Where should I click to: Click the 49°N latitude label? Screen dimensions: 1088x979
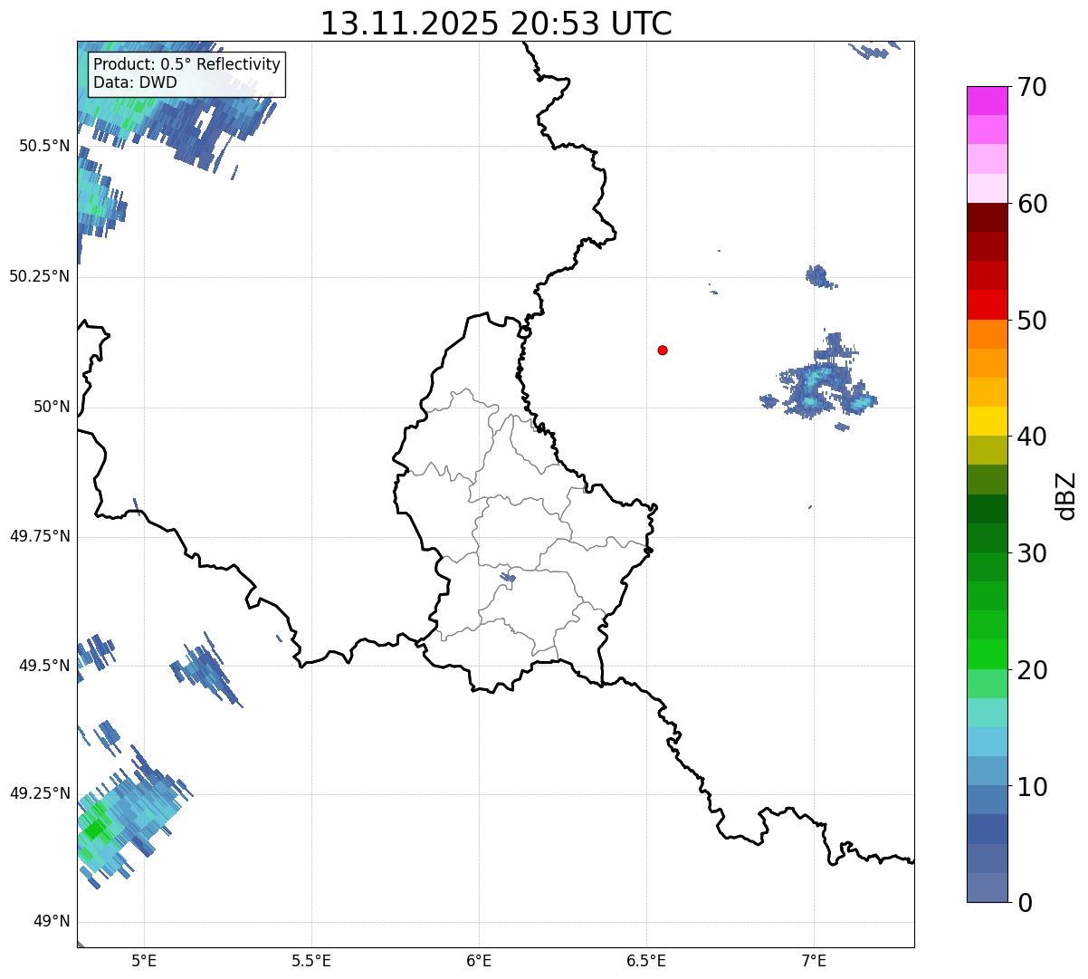[51, 922]
